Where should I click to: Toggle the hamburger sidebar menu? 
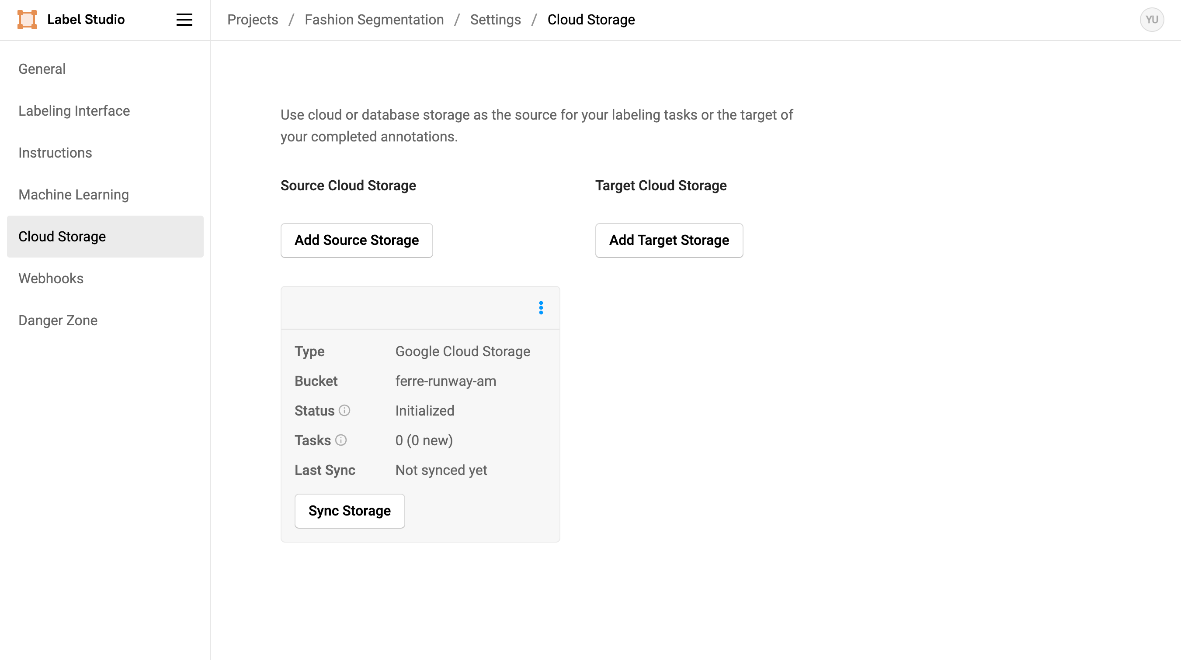[184, 20]
